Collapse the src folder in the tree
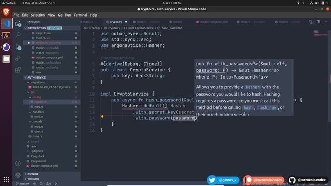 (x=32, y=92)
